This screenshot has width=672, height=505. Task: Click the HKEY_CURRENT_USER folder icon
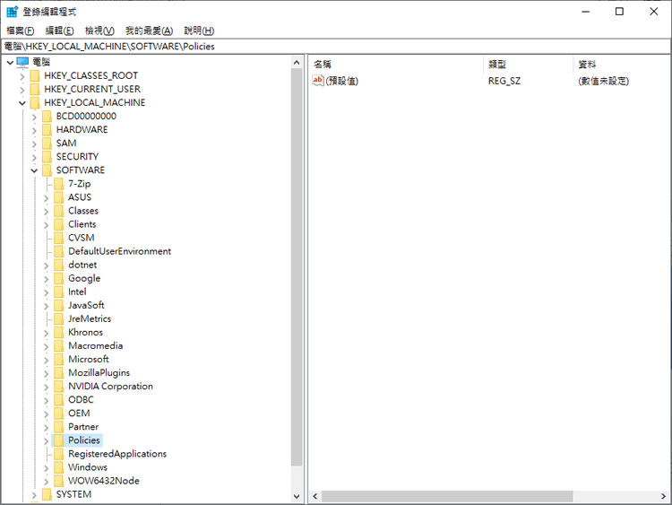(35, 89)
